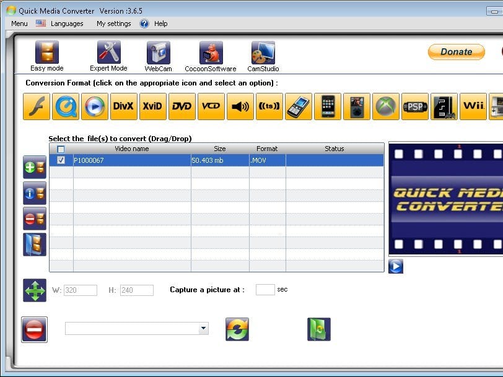Add a file with green plus
Screen dimensions: 503x377
coord(35,167)
